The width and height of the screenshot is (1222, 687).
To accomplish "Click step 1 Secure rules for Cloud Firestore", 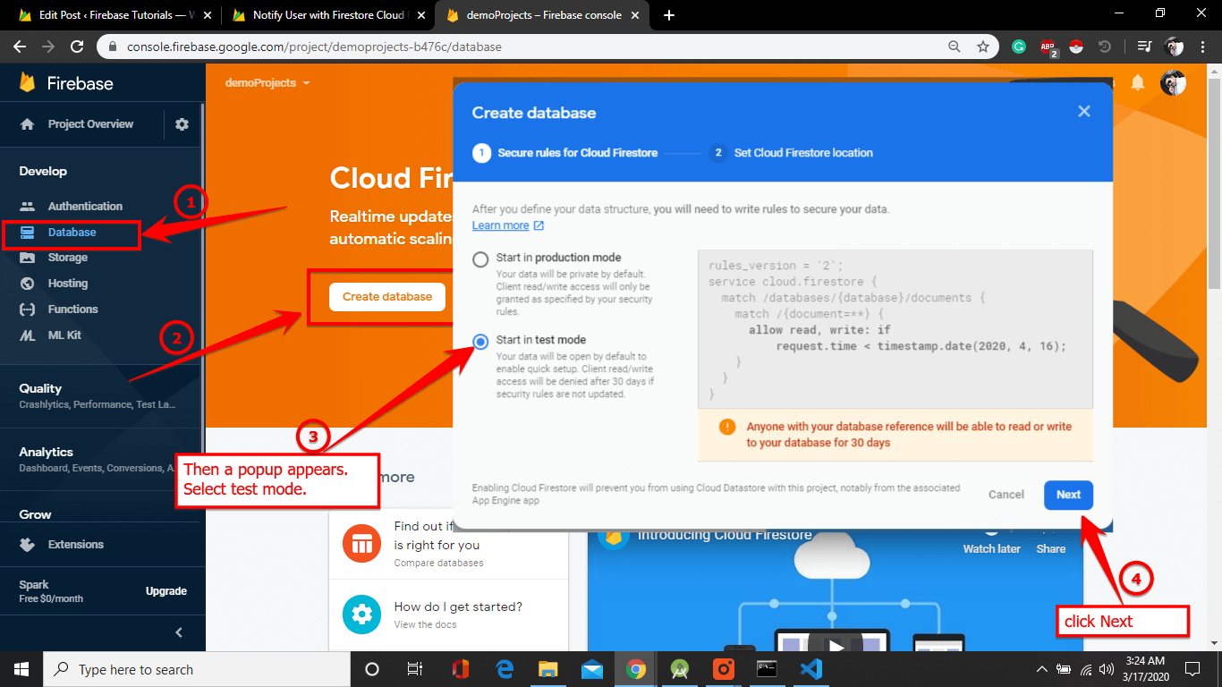I will pyautogui.click(x=565, y=153).
